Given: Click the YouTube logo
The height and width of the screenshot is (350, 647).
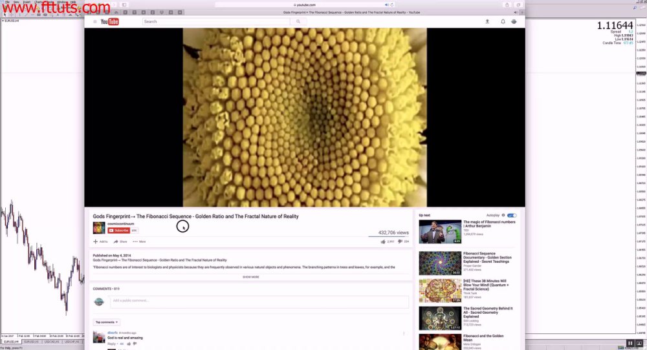Looking at the screenshot, I should click(110, 21).
